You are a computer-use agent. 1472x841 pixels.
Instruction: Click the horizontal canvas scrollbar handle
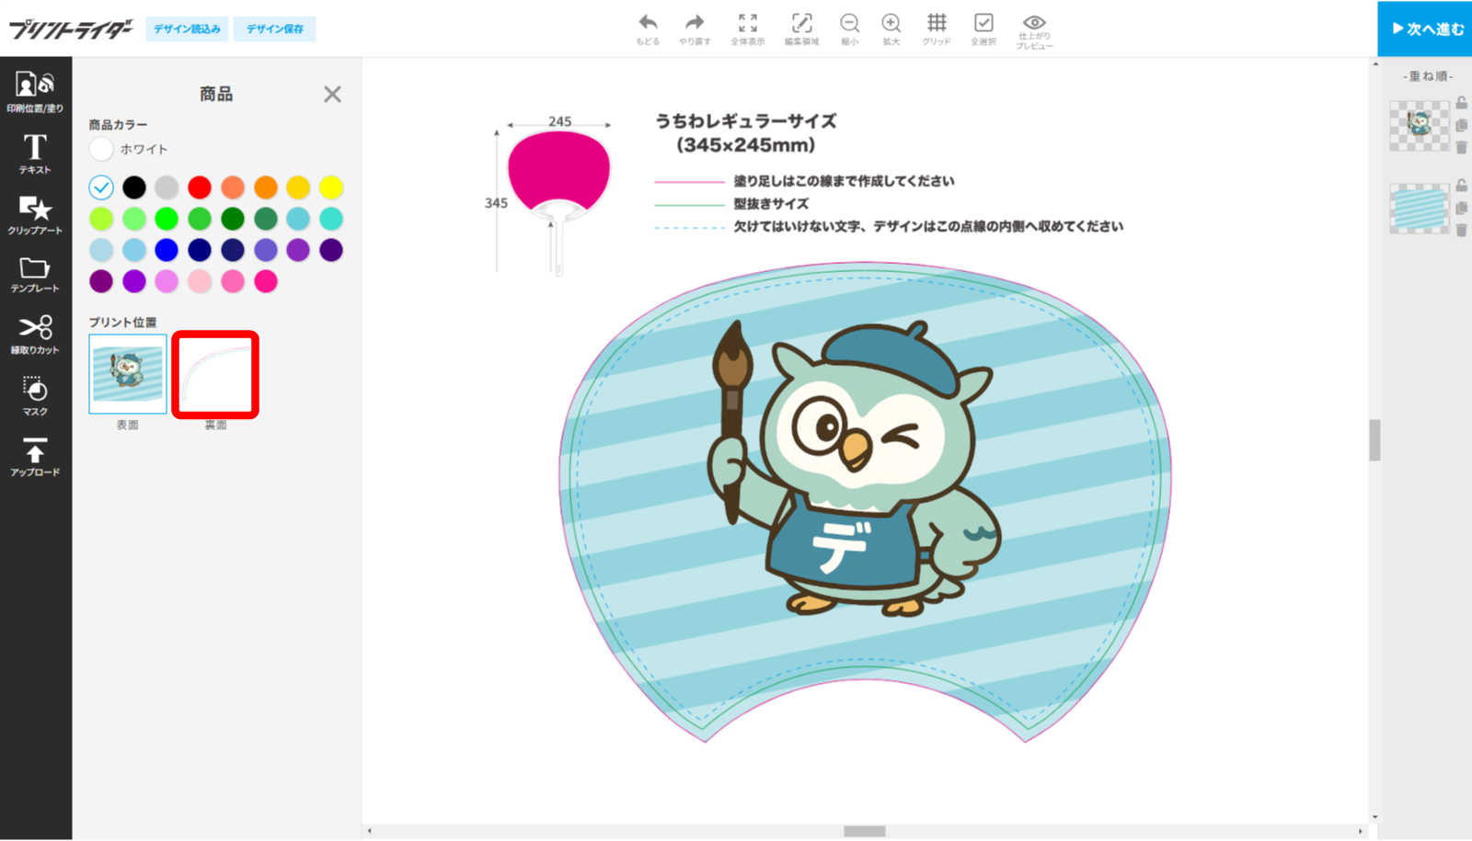(864, 831)
